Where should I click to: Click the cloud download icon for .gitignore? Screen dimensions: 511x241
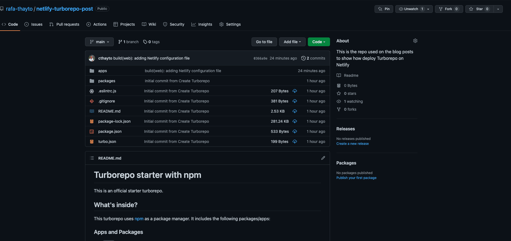click(295, 101)
